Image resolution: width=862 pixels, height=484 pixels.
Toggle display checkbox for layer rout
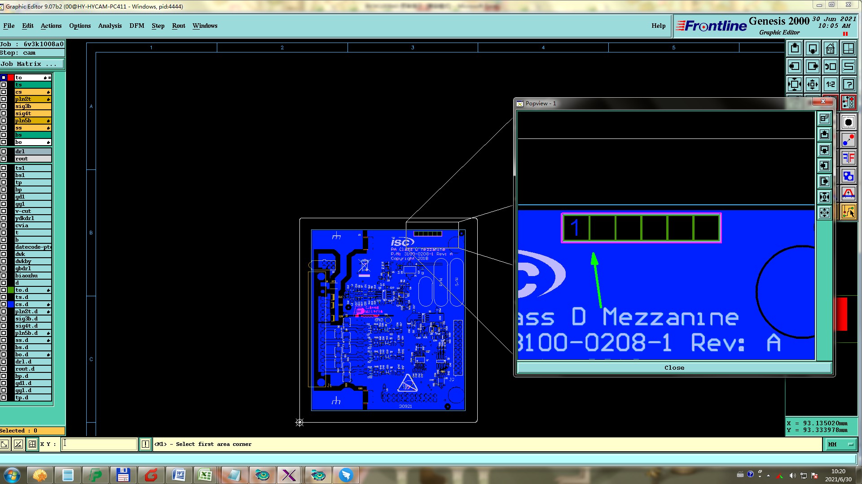tap(4, 159)
